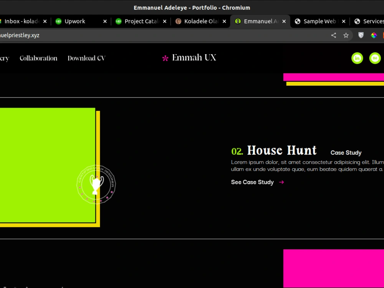The image size is (384, 288).
Task: Click the pink arrow next to See Case Study
Action: pyautogui.click(x=281, y=182)
